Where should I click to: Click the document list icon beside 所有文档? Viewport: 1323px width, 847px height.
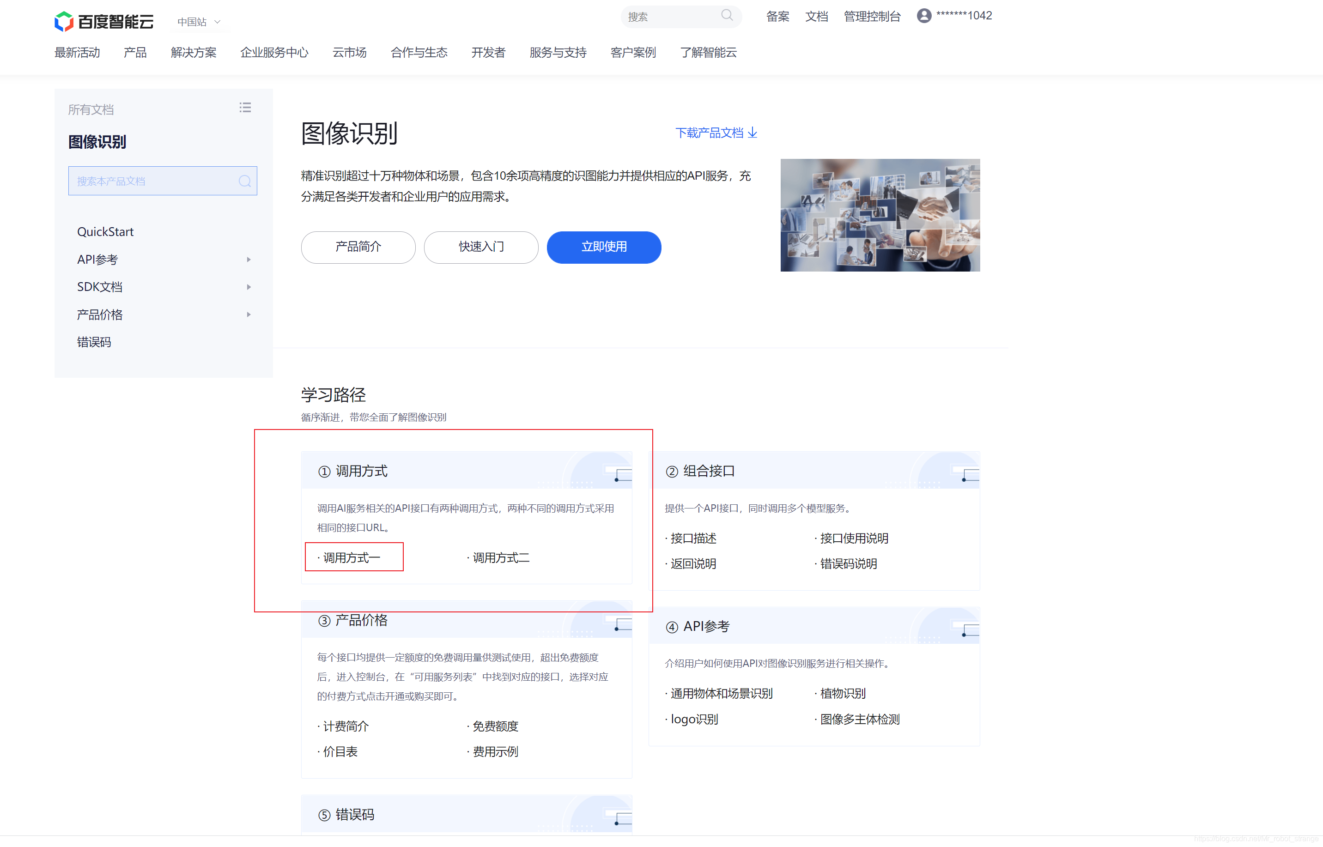tap(245, 107)
